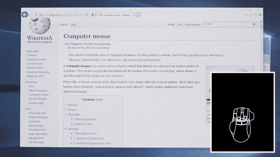Open the favorites star icon at top right

[251, 15]
